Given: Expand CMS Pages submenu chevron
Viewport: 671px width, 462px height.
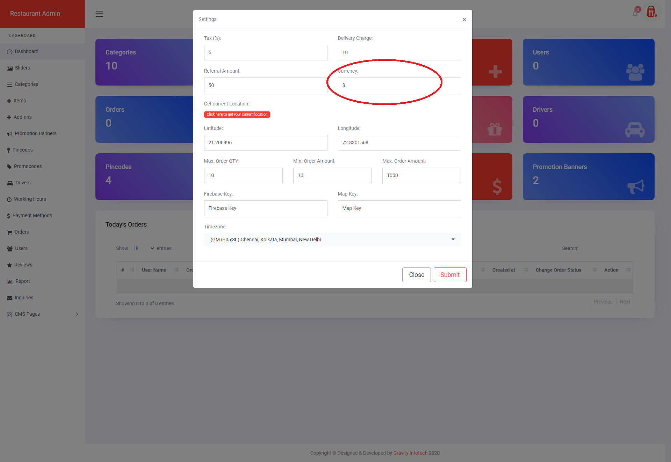Looking at the screenshot, I should coord(77,314).
